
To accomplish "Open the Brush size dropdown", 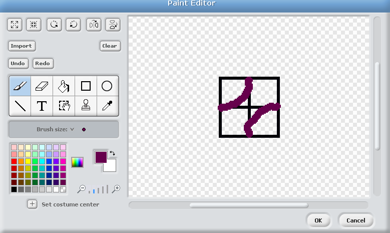I will point(72,129).
